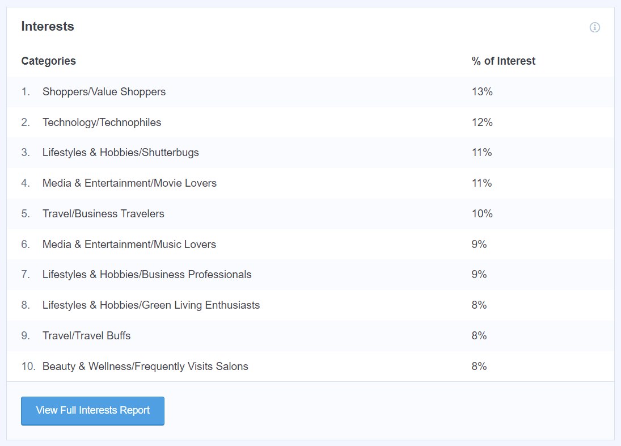The width and height of the screenshot is (621, 446).
Task: Click Media & Entertainment/Movie Lovers
Action: (129, 183)
